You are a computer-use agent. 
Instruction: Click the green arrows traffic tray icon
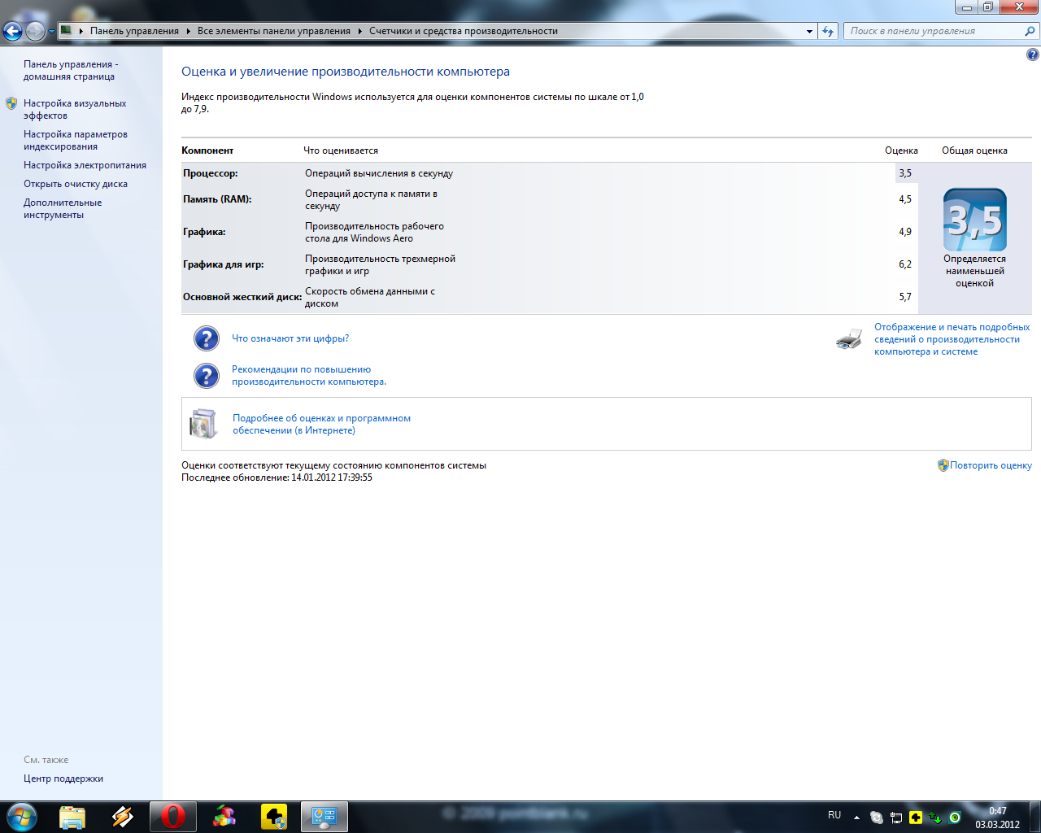tap(935, 818)
